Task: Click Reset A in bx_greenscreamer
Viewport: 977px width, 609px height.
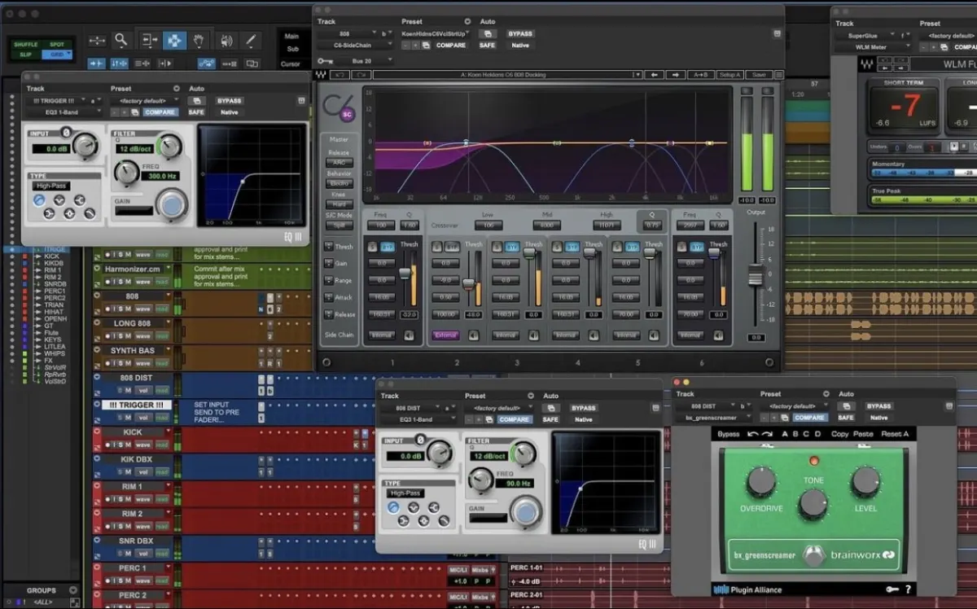Action: 894,434
